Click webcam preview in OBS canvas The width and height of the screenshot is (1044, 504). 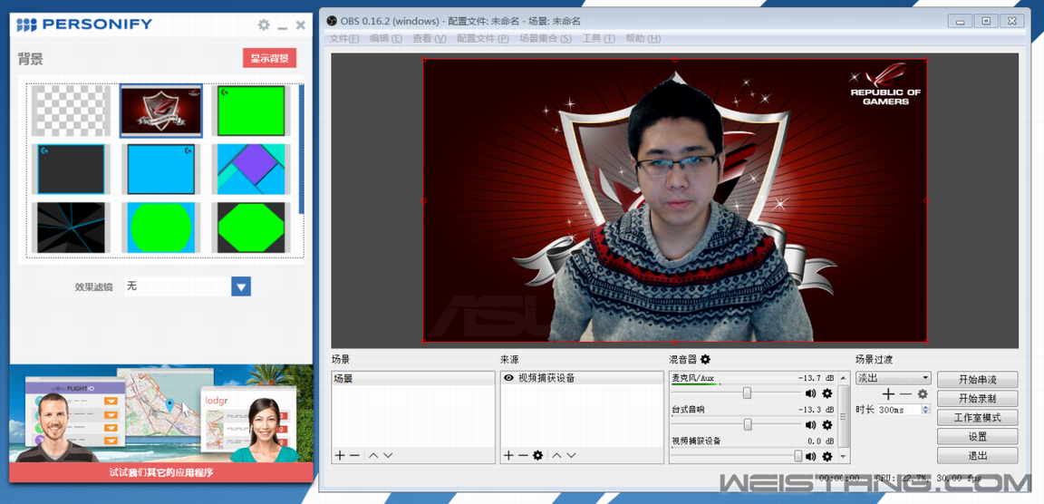tap(674, 200)
